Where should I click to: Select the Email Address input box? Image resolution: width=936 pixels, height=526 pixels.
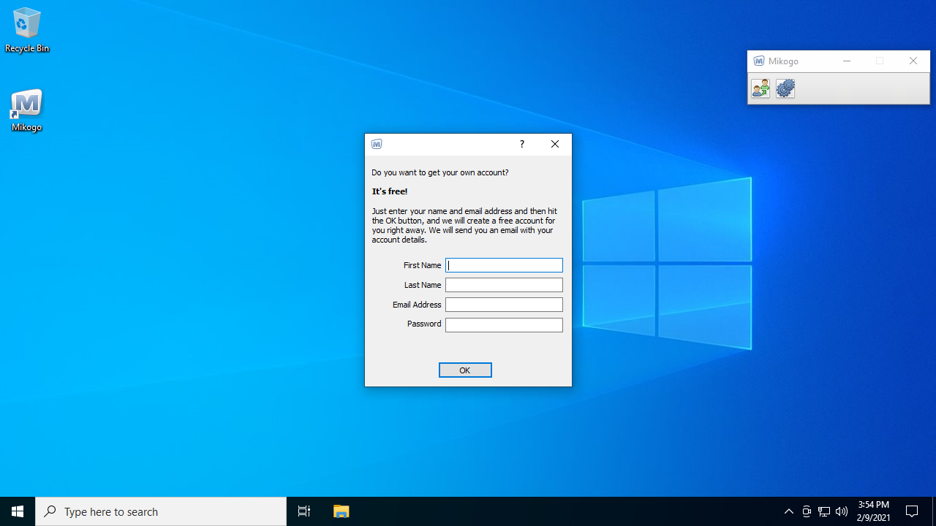[504, 305]
